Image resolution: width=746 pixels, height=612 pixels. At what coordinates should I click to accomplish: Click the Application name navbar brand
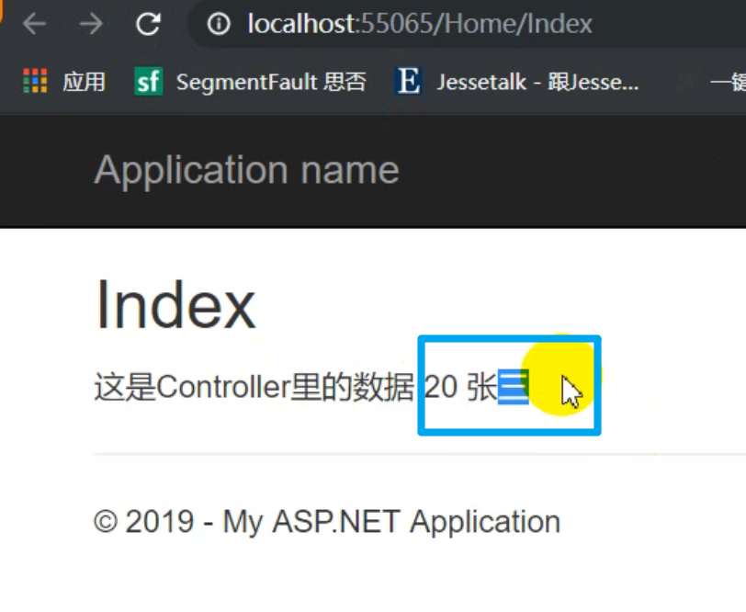[248, 169]
